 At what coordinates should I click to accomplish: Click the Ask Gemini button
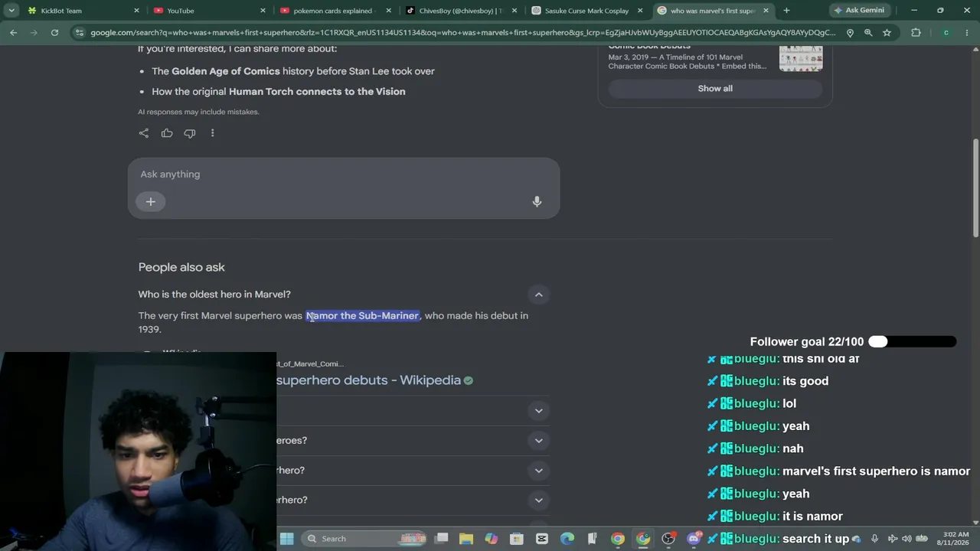pos(858,11)
